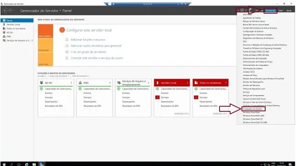
Task: Open Eventos in the AD DS tile
Action: click(x=48, y=93)
